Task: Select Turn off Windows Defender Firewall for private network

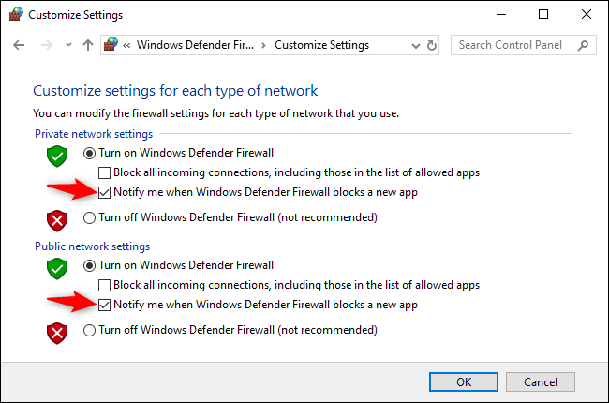Action: coord(90,218)
